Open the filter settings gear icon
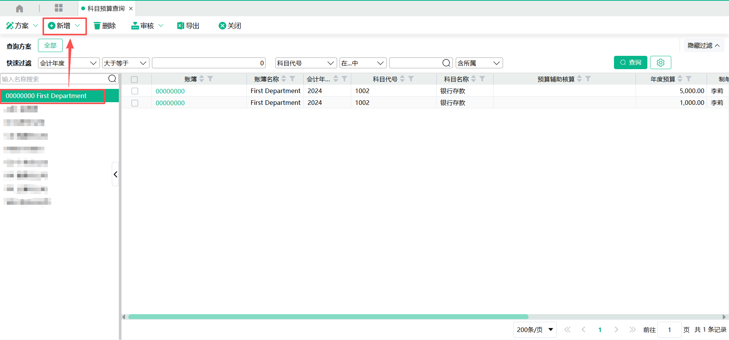This screenshot has height=340, width=729. coord(660,63)
